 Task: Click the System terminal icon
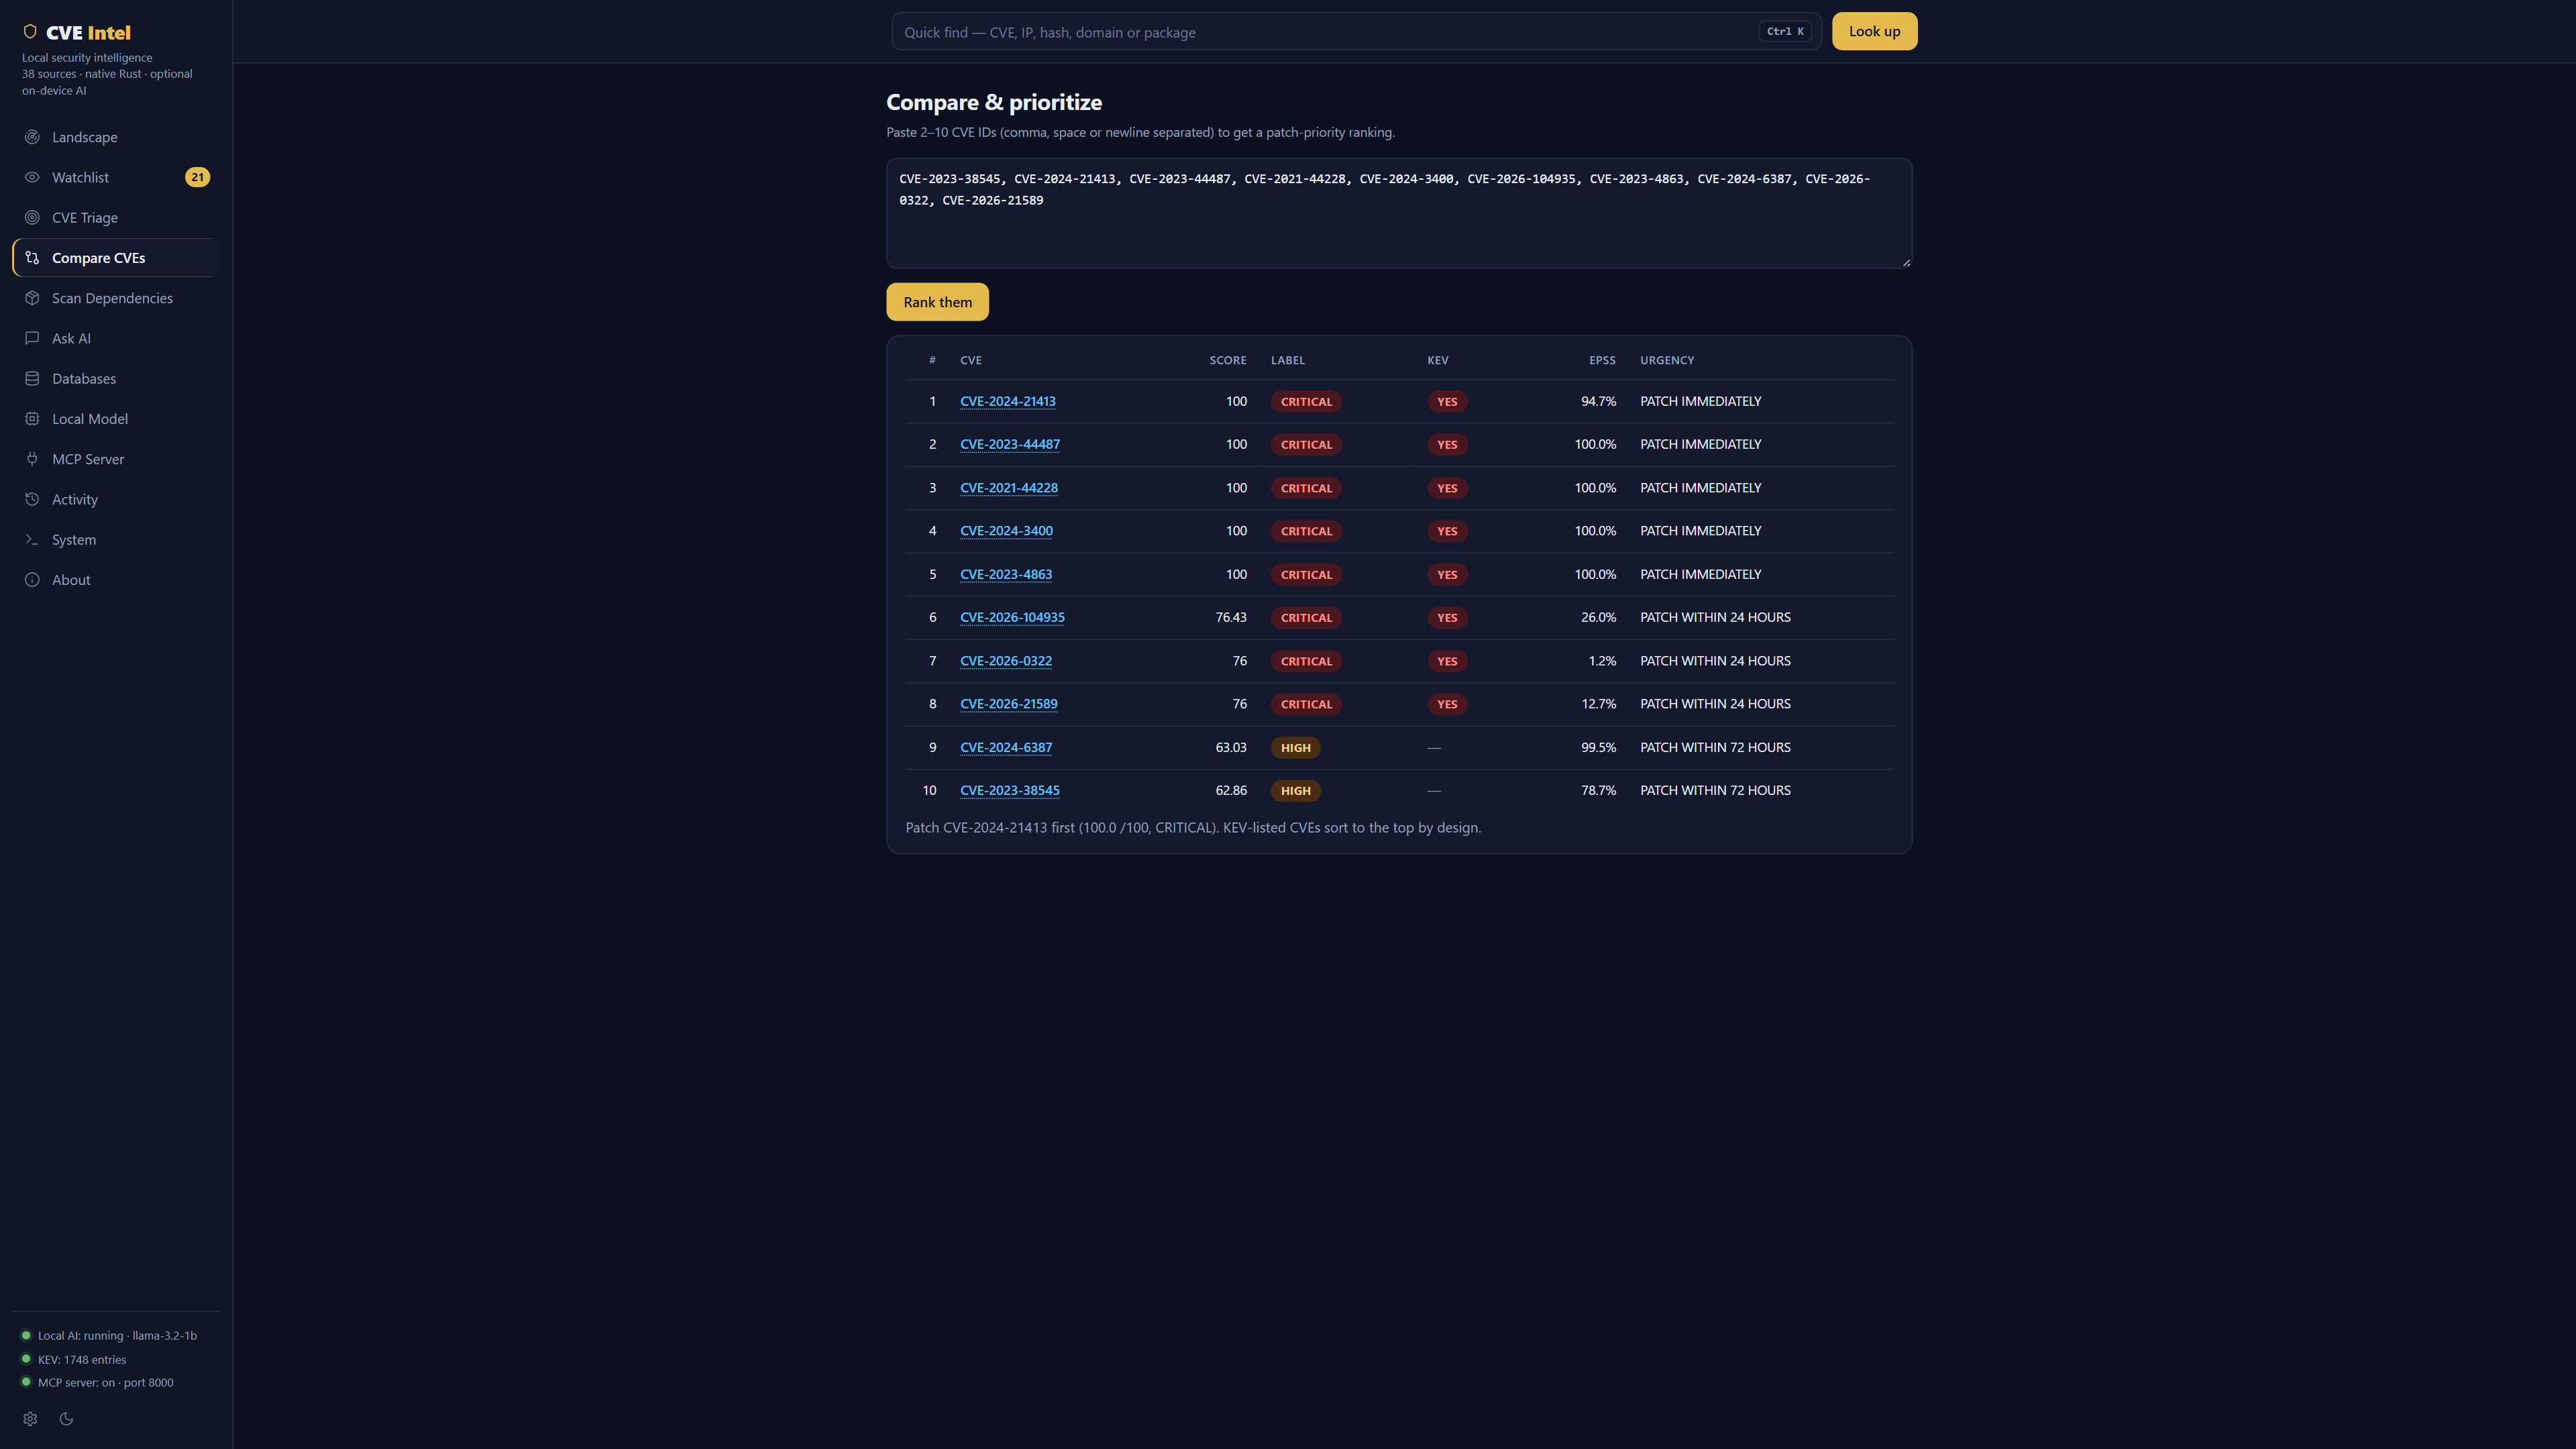click(x=32, y=539)
